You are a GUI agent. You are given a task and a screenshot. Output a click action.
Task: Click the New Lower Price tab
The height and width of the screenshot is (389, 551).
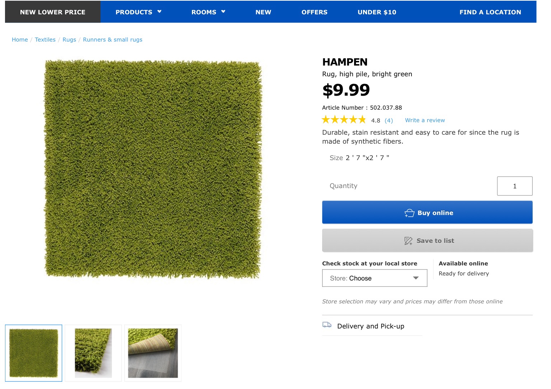pyautogui.click(x=53, y=12)
